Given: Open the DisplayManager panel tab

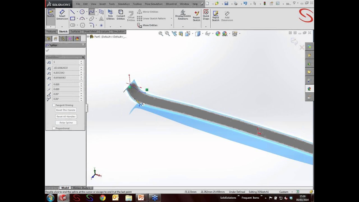Looking at the screenshot, I should click(x=77, y=39).
